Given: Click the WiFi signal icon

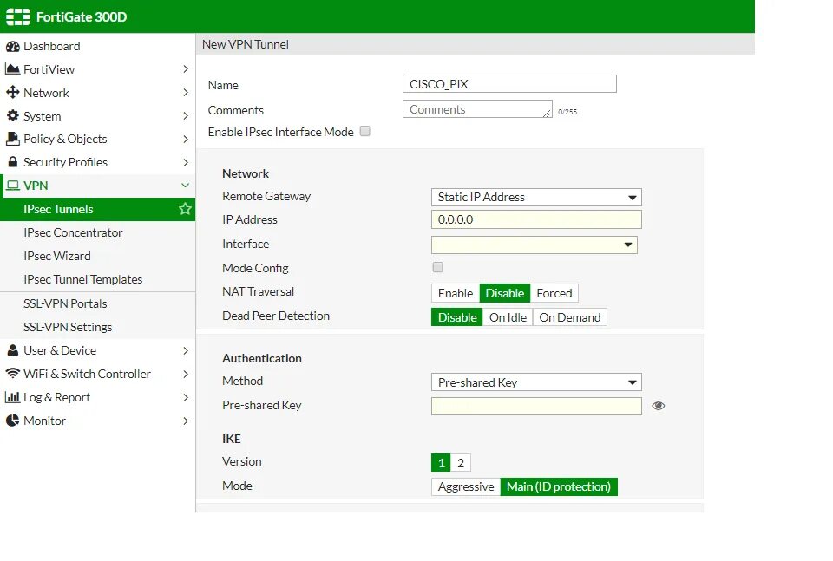Looking at the screenshot, I should (x=13, y=374).
